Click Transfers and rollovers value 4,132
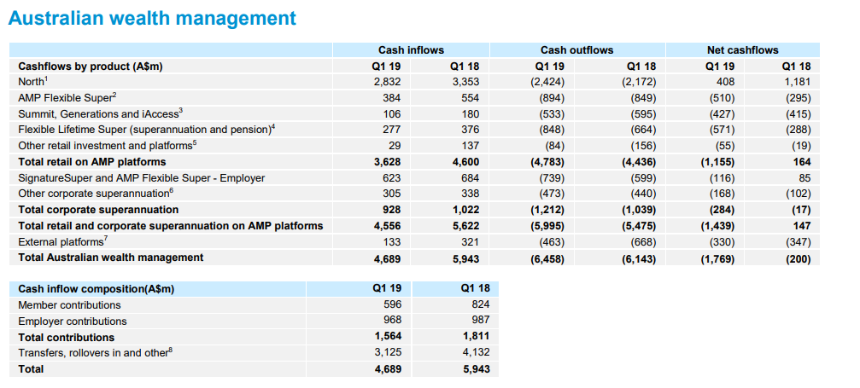This screenshot has height=388, width=860. tap(476, 352)
